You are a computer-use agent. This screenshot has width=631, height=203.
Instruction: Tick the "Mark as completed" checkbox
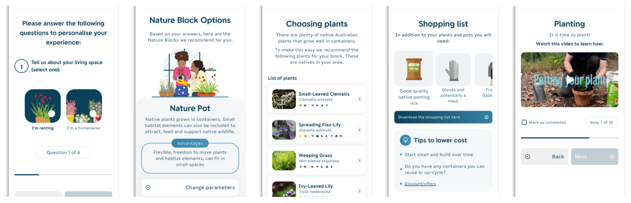coord(524,122)
